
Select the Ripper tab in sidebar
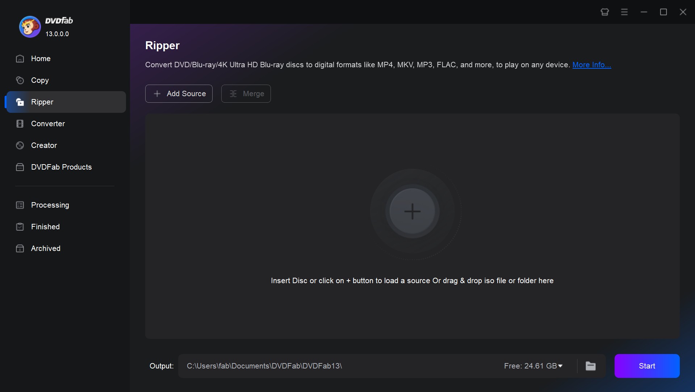[42, 102]
